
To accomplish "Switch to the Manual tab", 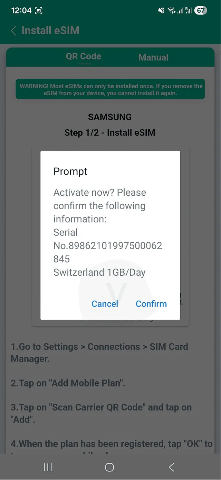I will (x=153, y=57).
